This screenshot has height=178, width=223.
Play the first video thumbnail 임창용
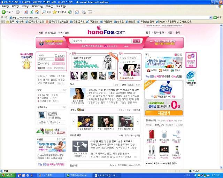point(85,121)
